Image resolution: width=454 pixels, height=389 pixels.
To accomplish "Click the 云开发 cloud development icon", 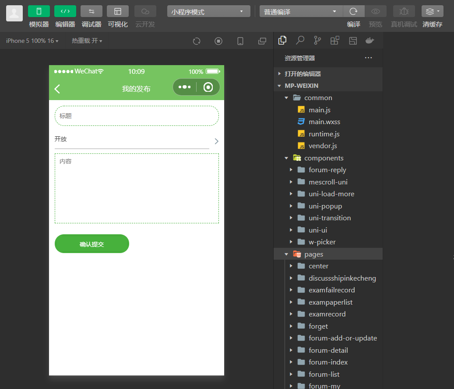I will 145,11.
